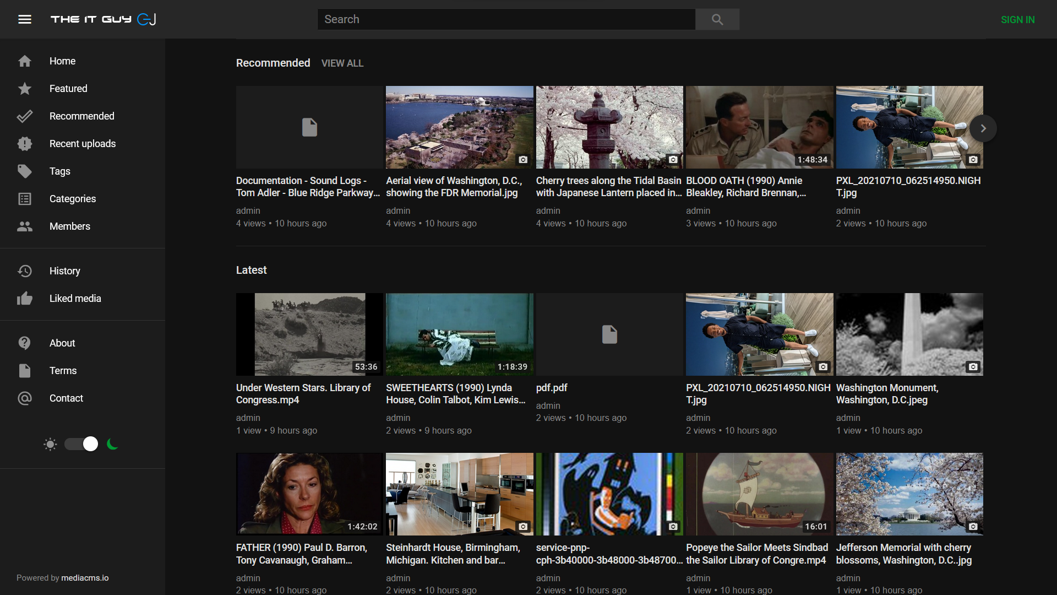Toggle dark mode switch
Image resolution: width=1057 pixels, height=595 pixels.
point(81,443)
